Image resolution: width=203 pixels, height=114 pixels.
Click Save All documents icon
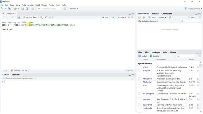27,9
